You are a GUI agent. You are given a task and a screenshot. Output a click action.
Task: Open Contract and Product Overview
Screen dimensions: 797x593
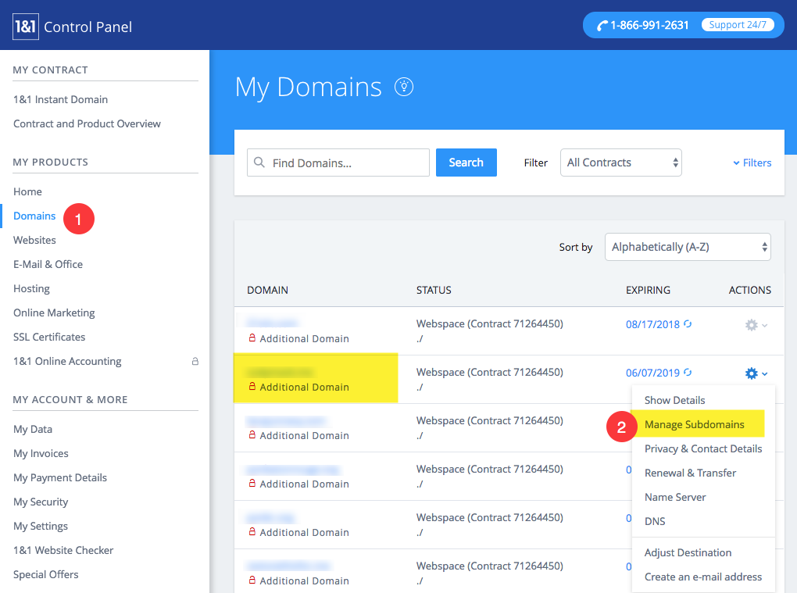[x=87, y=124]
